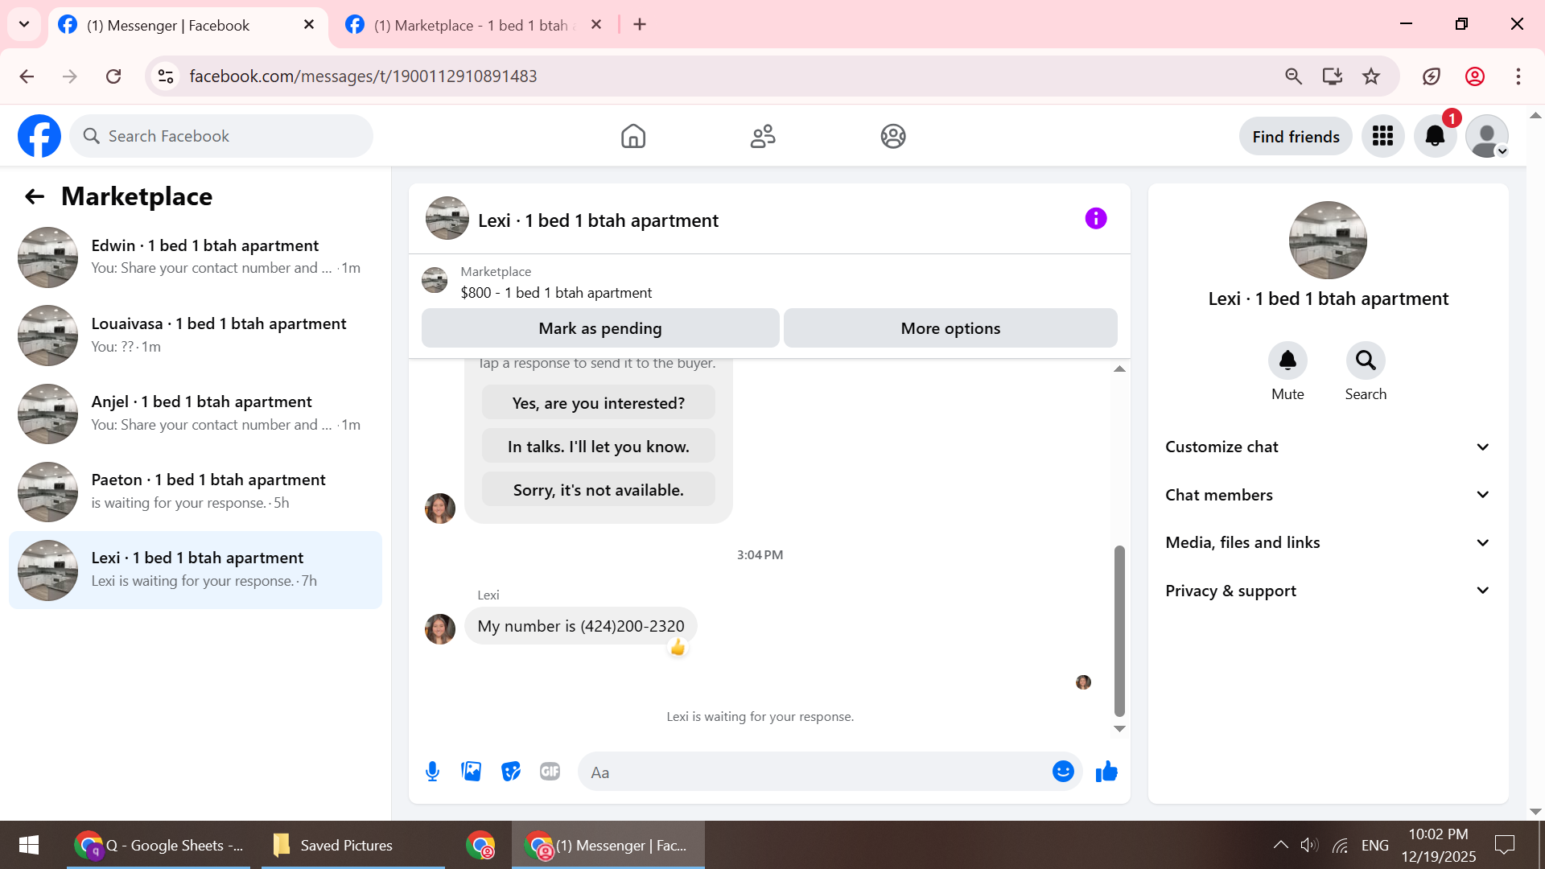The height and width of the screenshot is (869, 1545).
Task: Mute this conversation with bell button
Action: 1287,361
